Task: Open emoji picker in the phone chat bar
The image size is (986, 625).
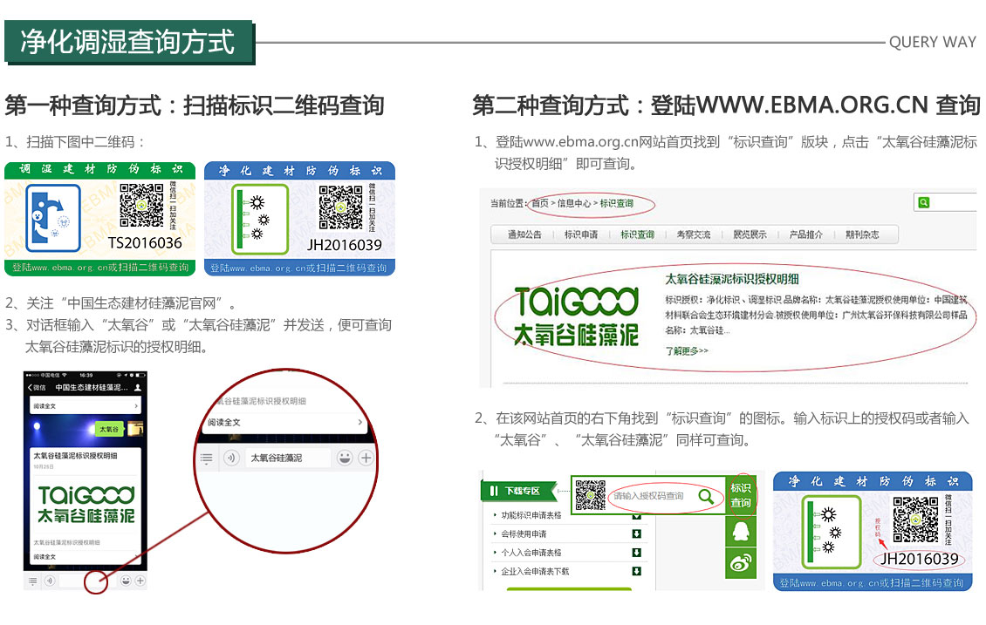Action: 126,581
